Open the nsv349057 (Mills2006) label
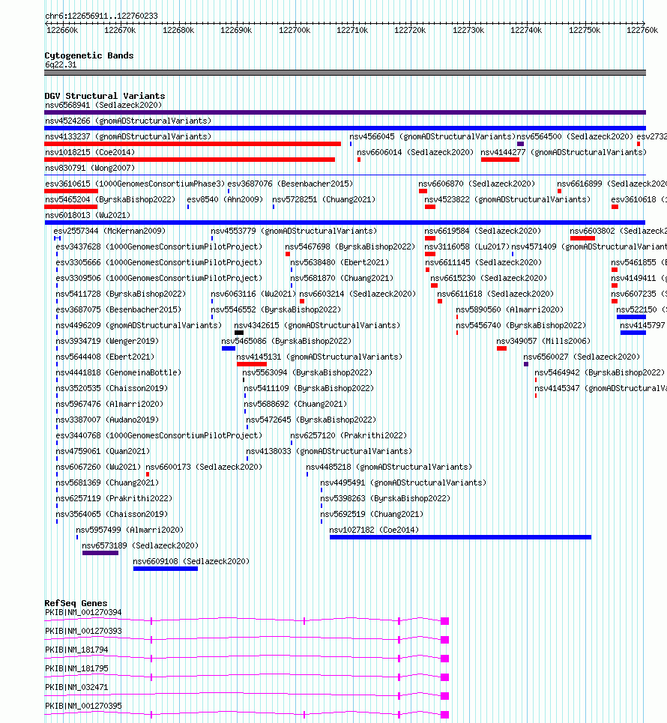667x723 pixels. (543, 341)
